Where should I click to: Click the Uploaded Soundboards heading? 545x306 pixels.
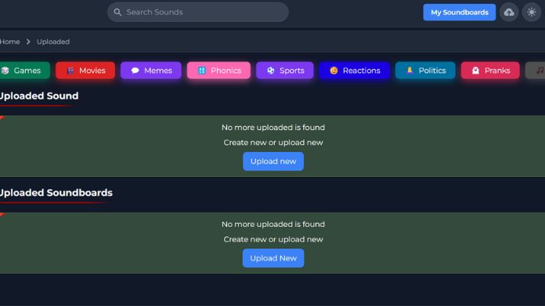pos(56,193)
